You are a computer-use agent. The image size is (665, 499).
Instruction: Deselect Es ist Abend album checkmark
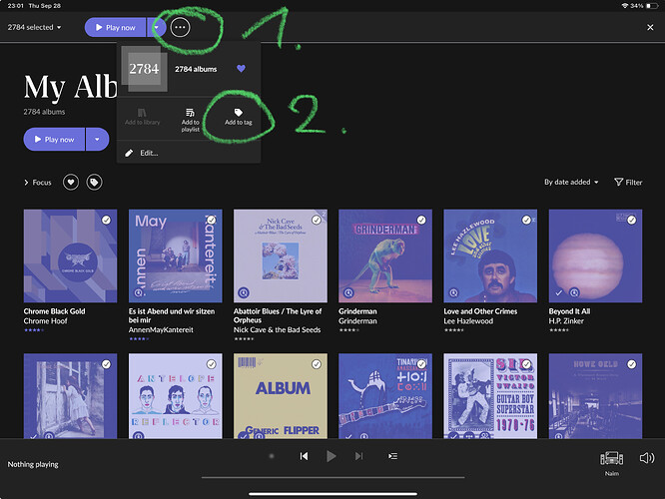click(x=212, y=220)
